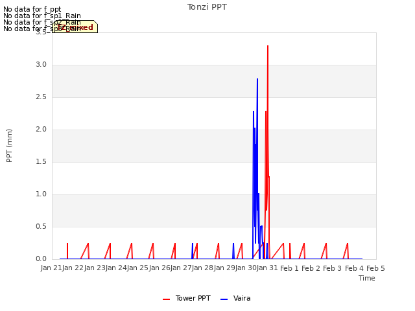The image size is (415, 311).
Task: Click the 2.0 y-axis tick label
Action: tap(41, 130)
